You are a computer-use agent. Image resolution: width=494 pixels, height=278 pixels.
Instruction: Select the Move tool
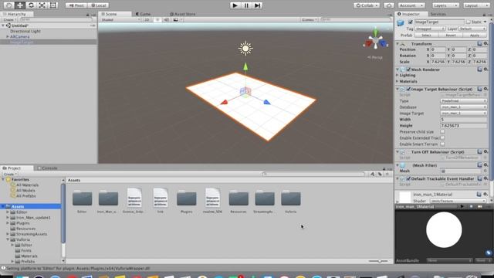click(x=20, y=5)
